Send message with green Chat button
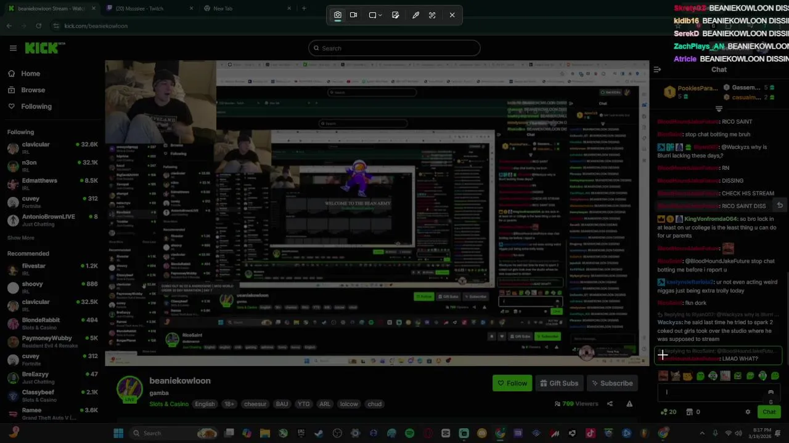Image resolution: width=789 pixels, height=443 pixels. (769, 412)
